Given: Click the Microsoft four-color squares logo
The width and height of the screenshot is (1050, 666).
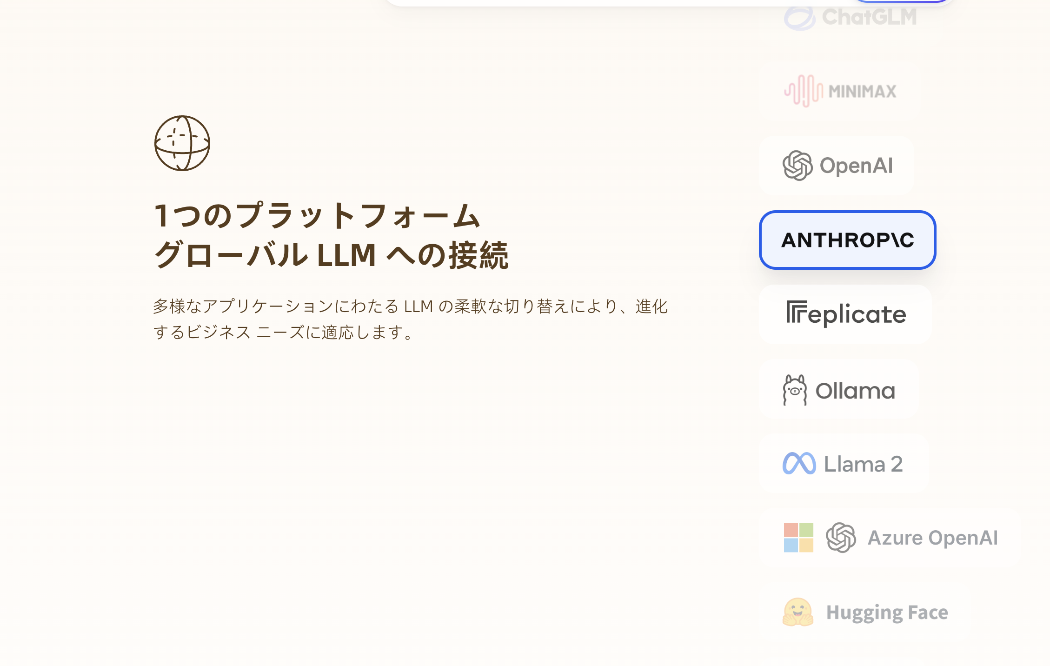Looking at the screenshot, I should [798, 538].
